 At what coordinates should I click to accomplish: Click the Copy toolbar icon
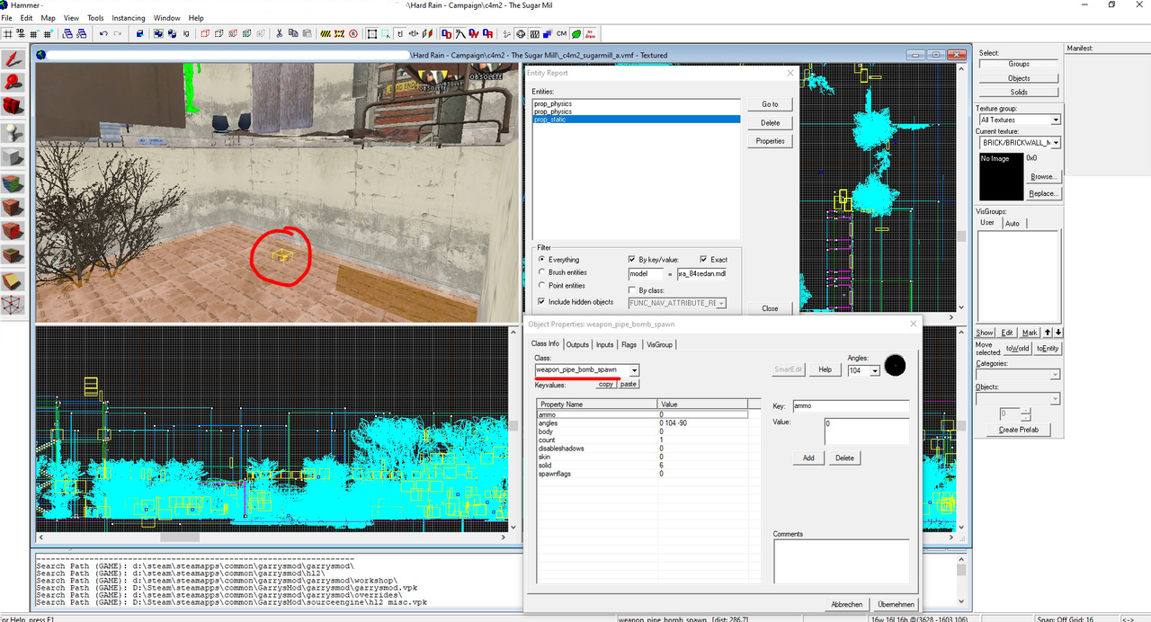tap(293, 33)
